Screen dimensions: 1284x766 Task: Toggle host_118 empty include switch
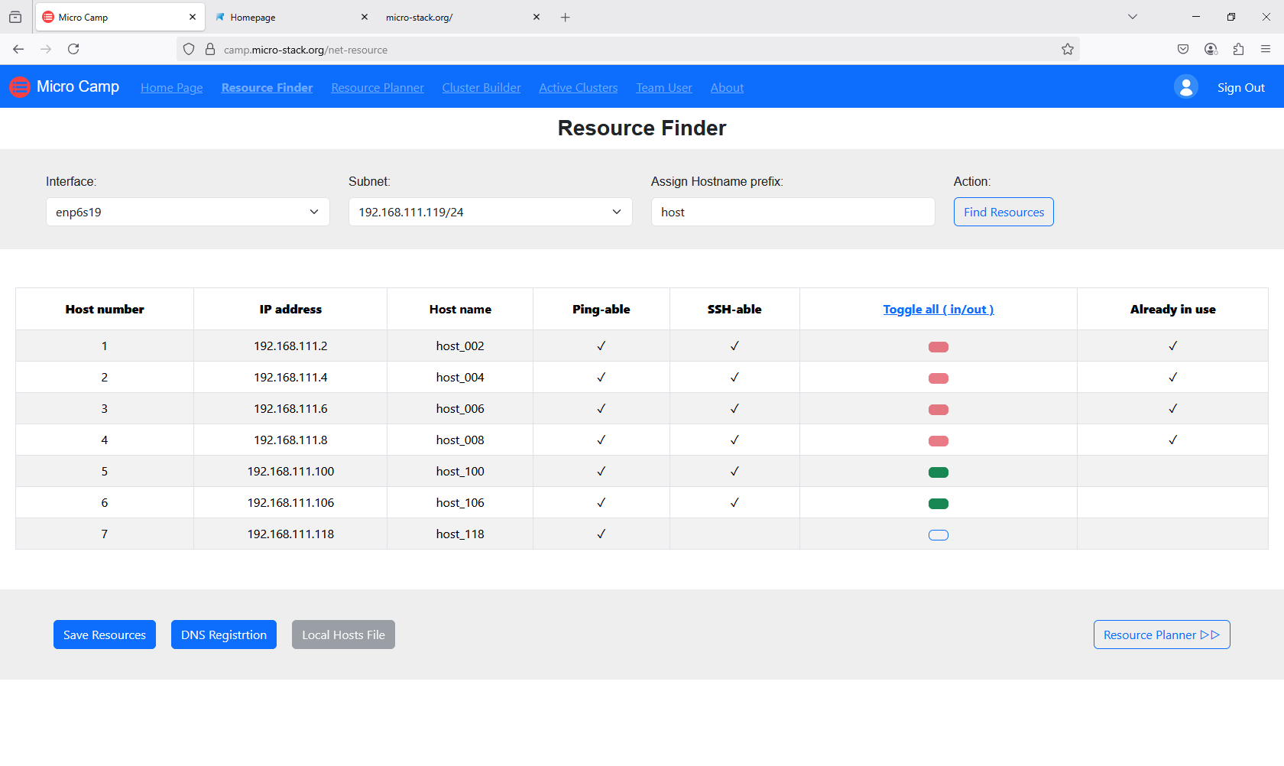coord(939,535)
